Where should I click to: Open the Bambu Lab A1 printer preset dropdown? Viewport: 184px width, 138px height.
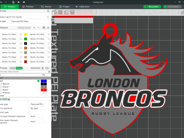(x=23, y=17)
